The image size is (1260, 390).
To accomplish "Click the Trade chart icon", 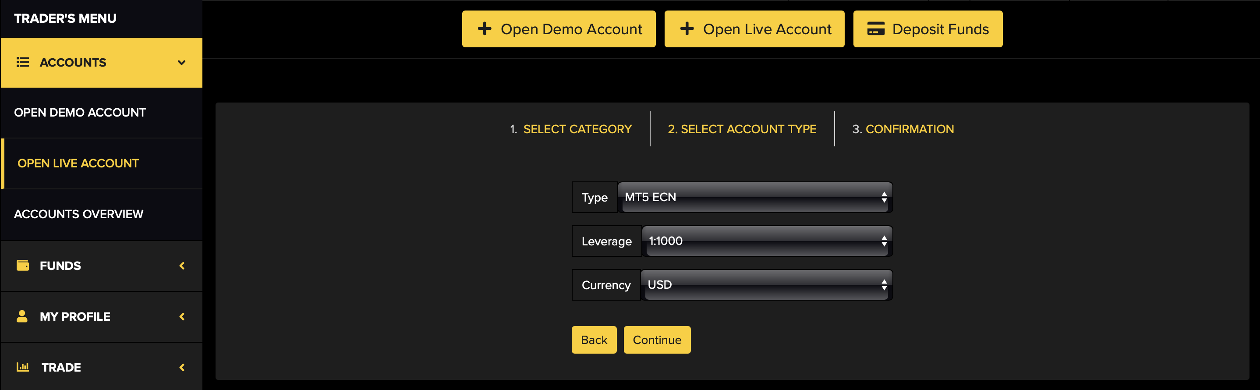I will point(22,367).
